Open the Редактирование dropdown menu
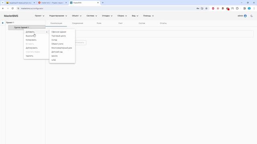257x144 pixels. click(58, 16)
